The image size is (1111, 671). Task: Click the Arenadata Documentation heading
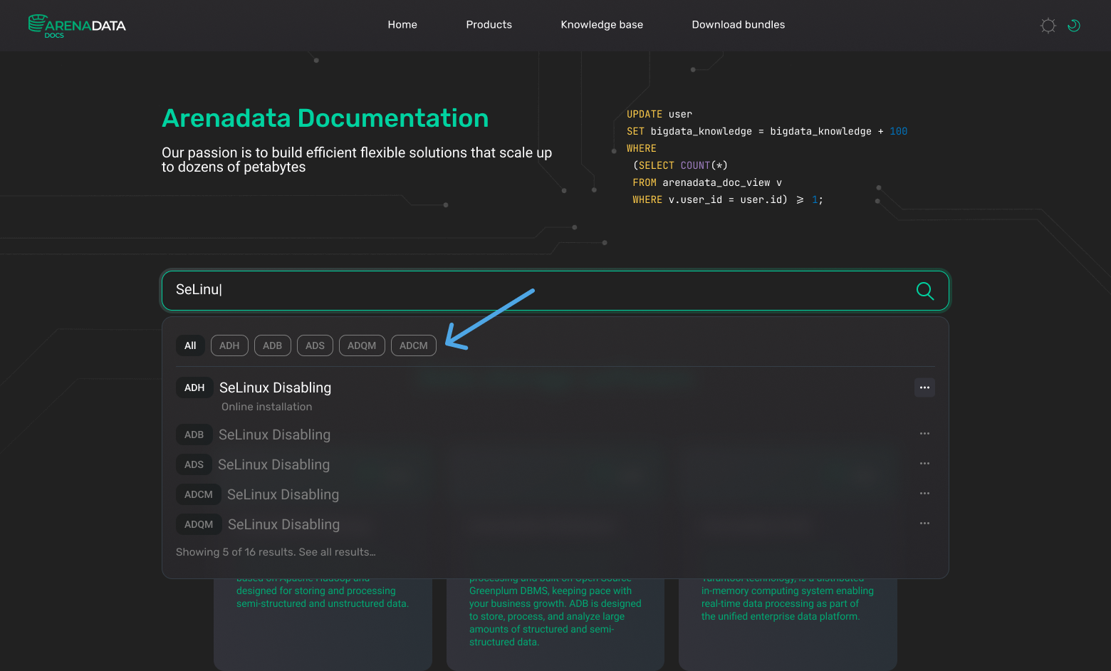[x=325, y=118]
